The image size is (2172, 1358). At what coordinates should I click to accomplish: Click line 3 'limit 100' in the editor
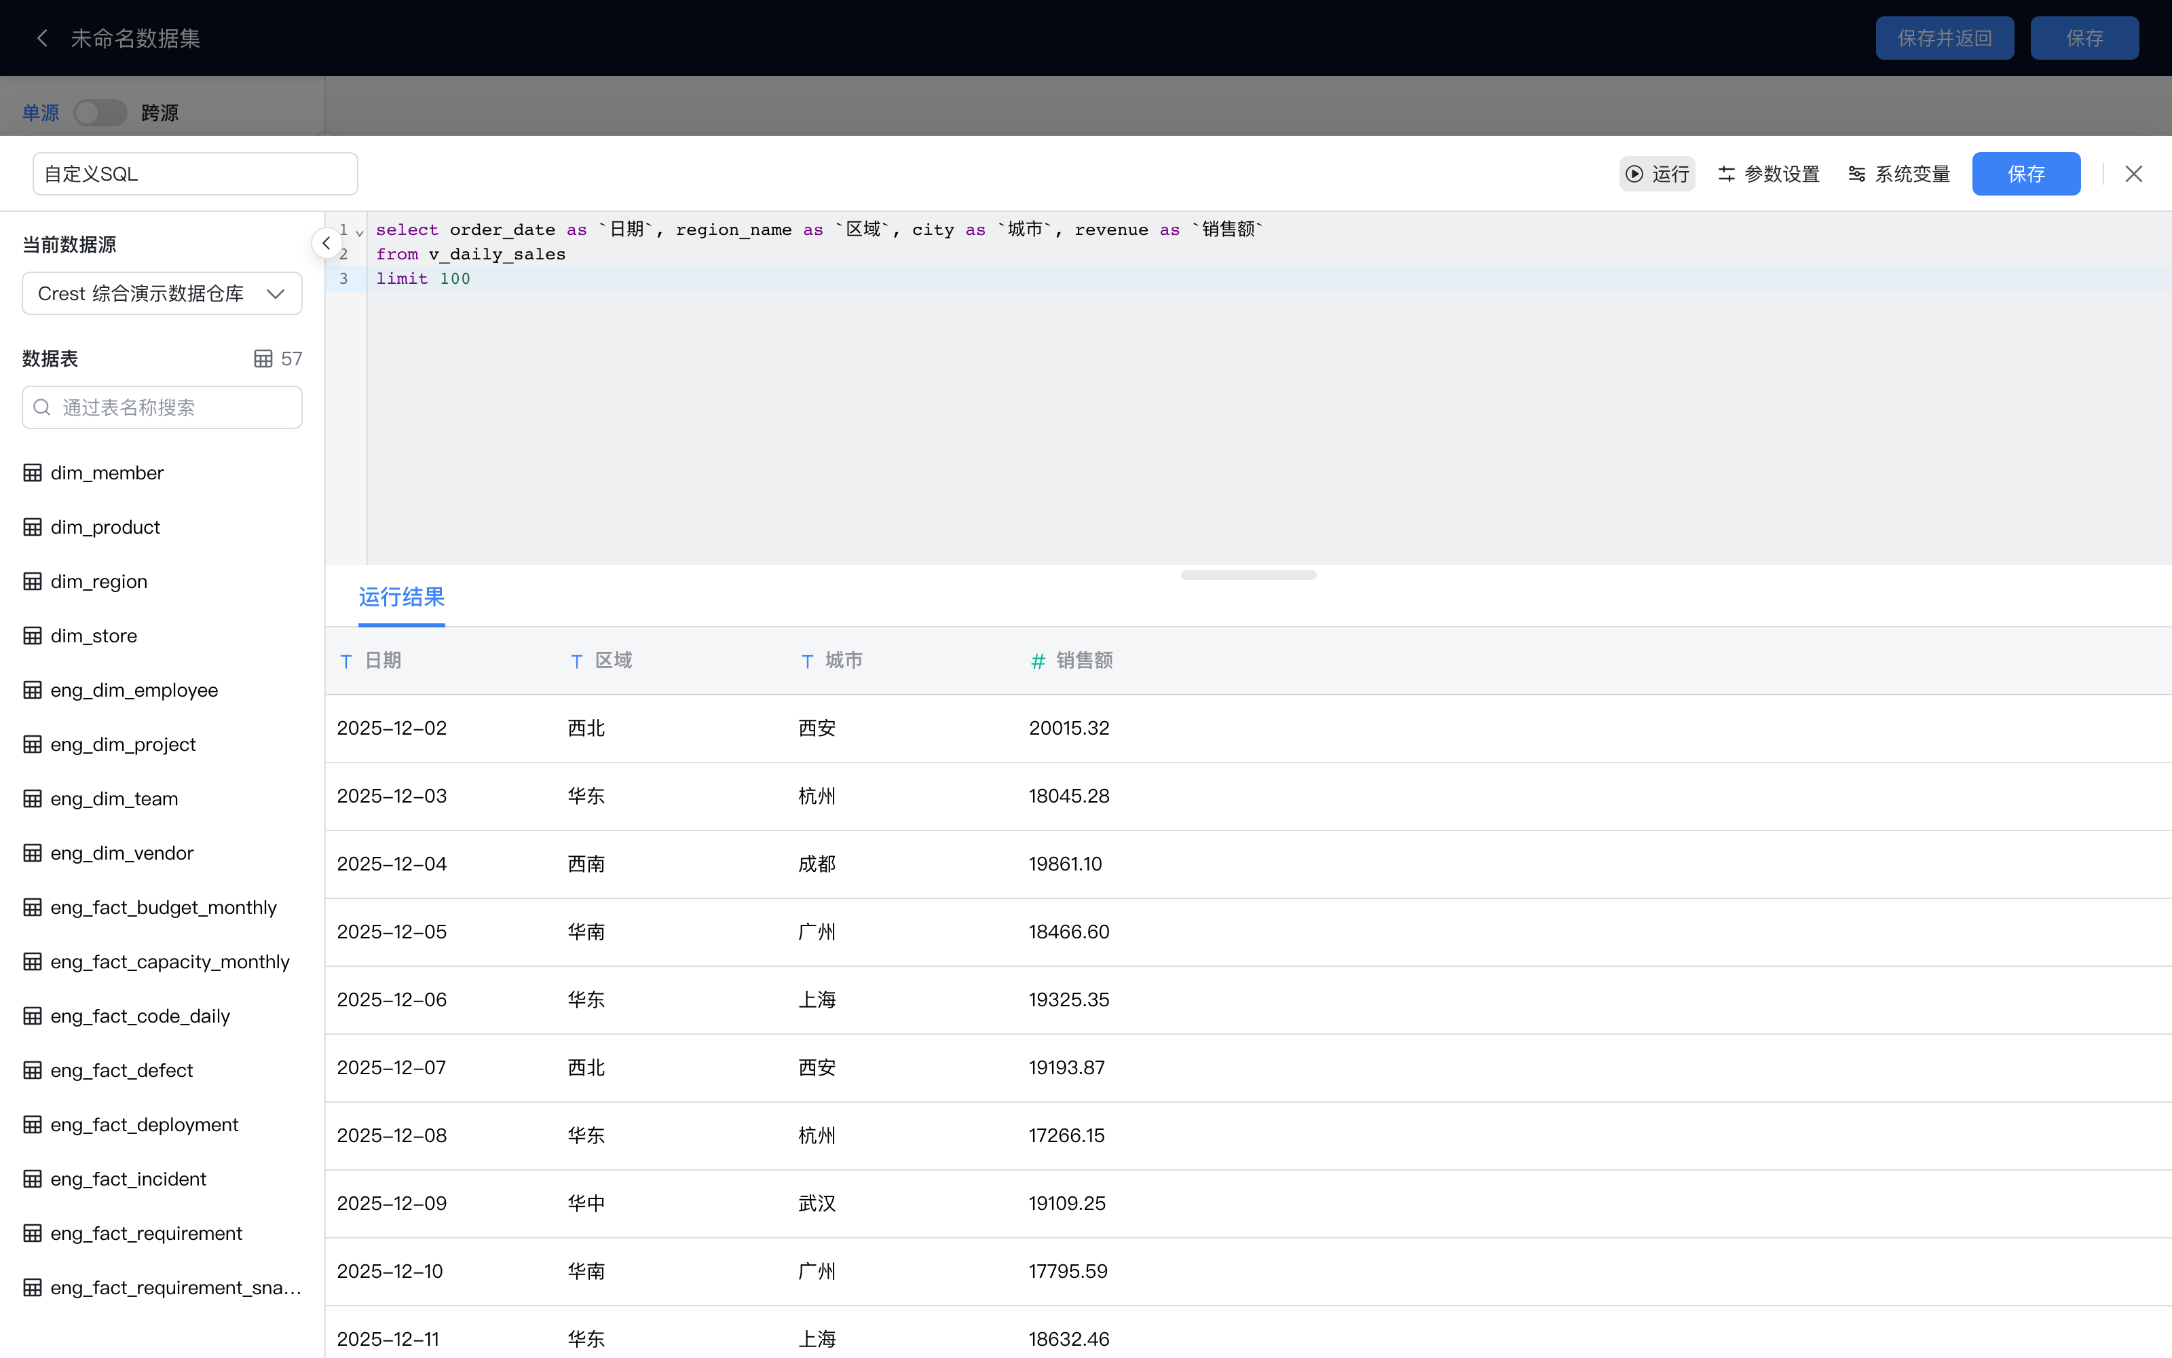[423, 278]
